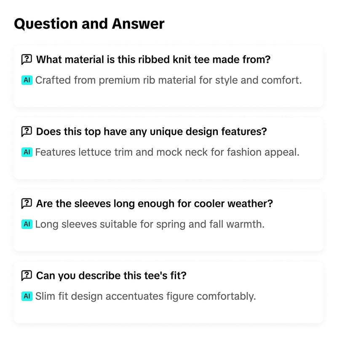This screenshot has height=337, width=337.
Task: Click the empty area of the sleeves question card
Action: click(x=168, y=241)
